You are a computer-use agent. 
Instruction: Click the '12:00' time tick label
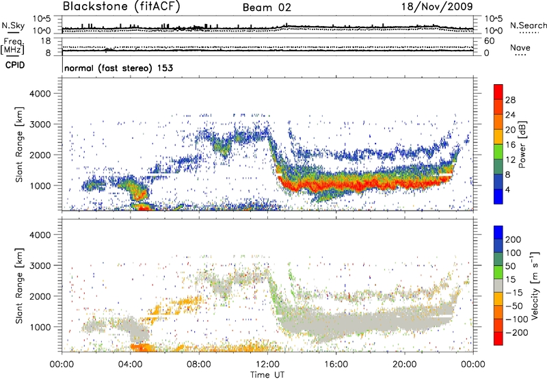(x=267, y=365)
